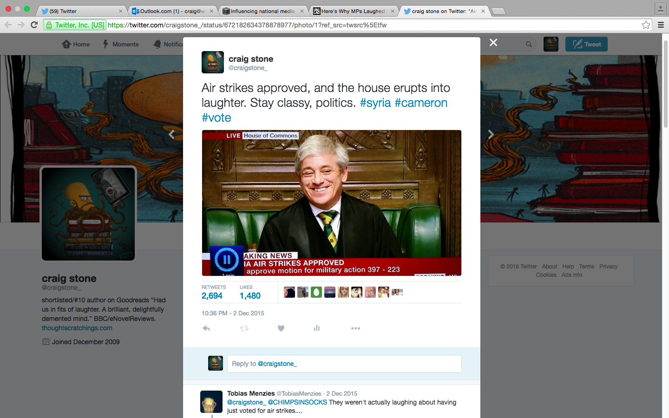669x418 pixels.
Task: Open thoughtscratchings.com link in bio
Action: (77, 328)
